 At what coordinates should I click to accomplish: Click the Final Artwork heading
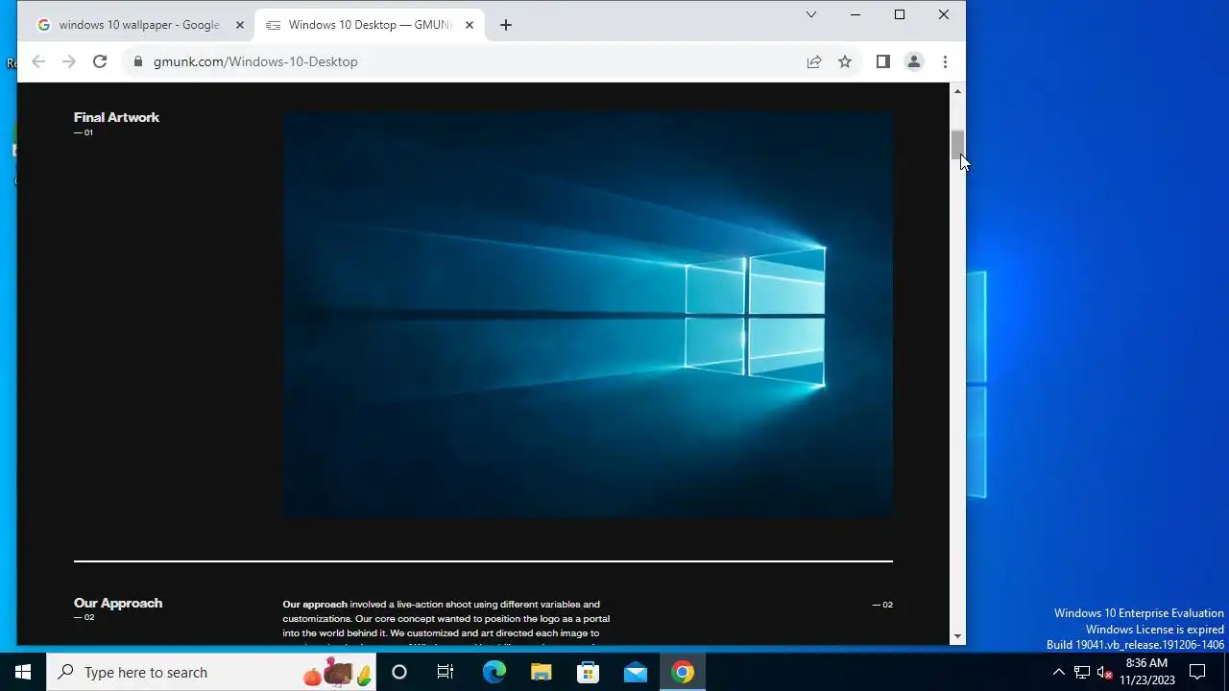click(116, 117)
